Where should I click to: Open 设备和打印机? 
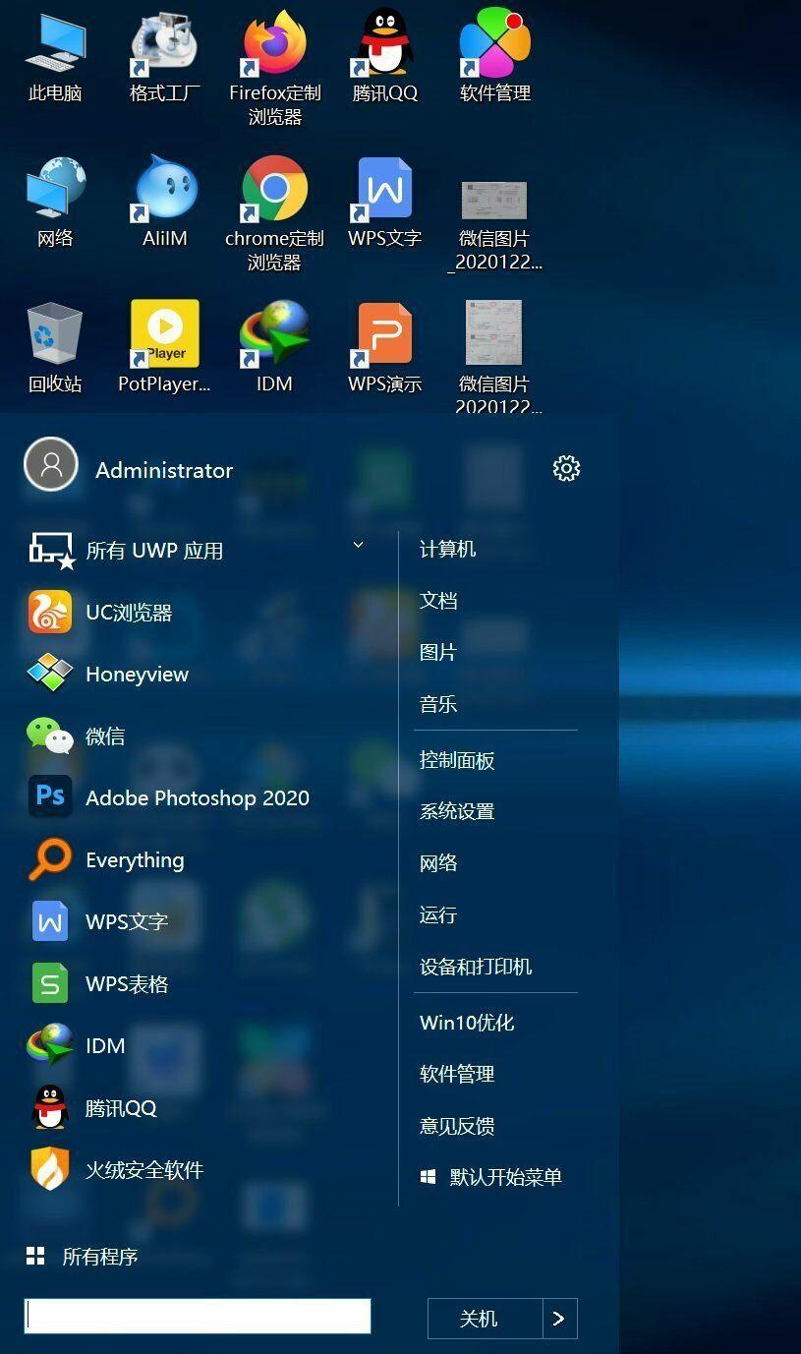pyautogui.click(x=476, y=967)
